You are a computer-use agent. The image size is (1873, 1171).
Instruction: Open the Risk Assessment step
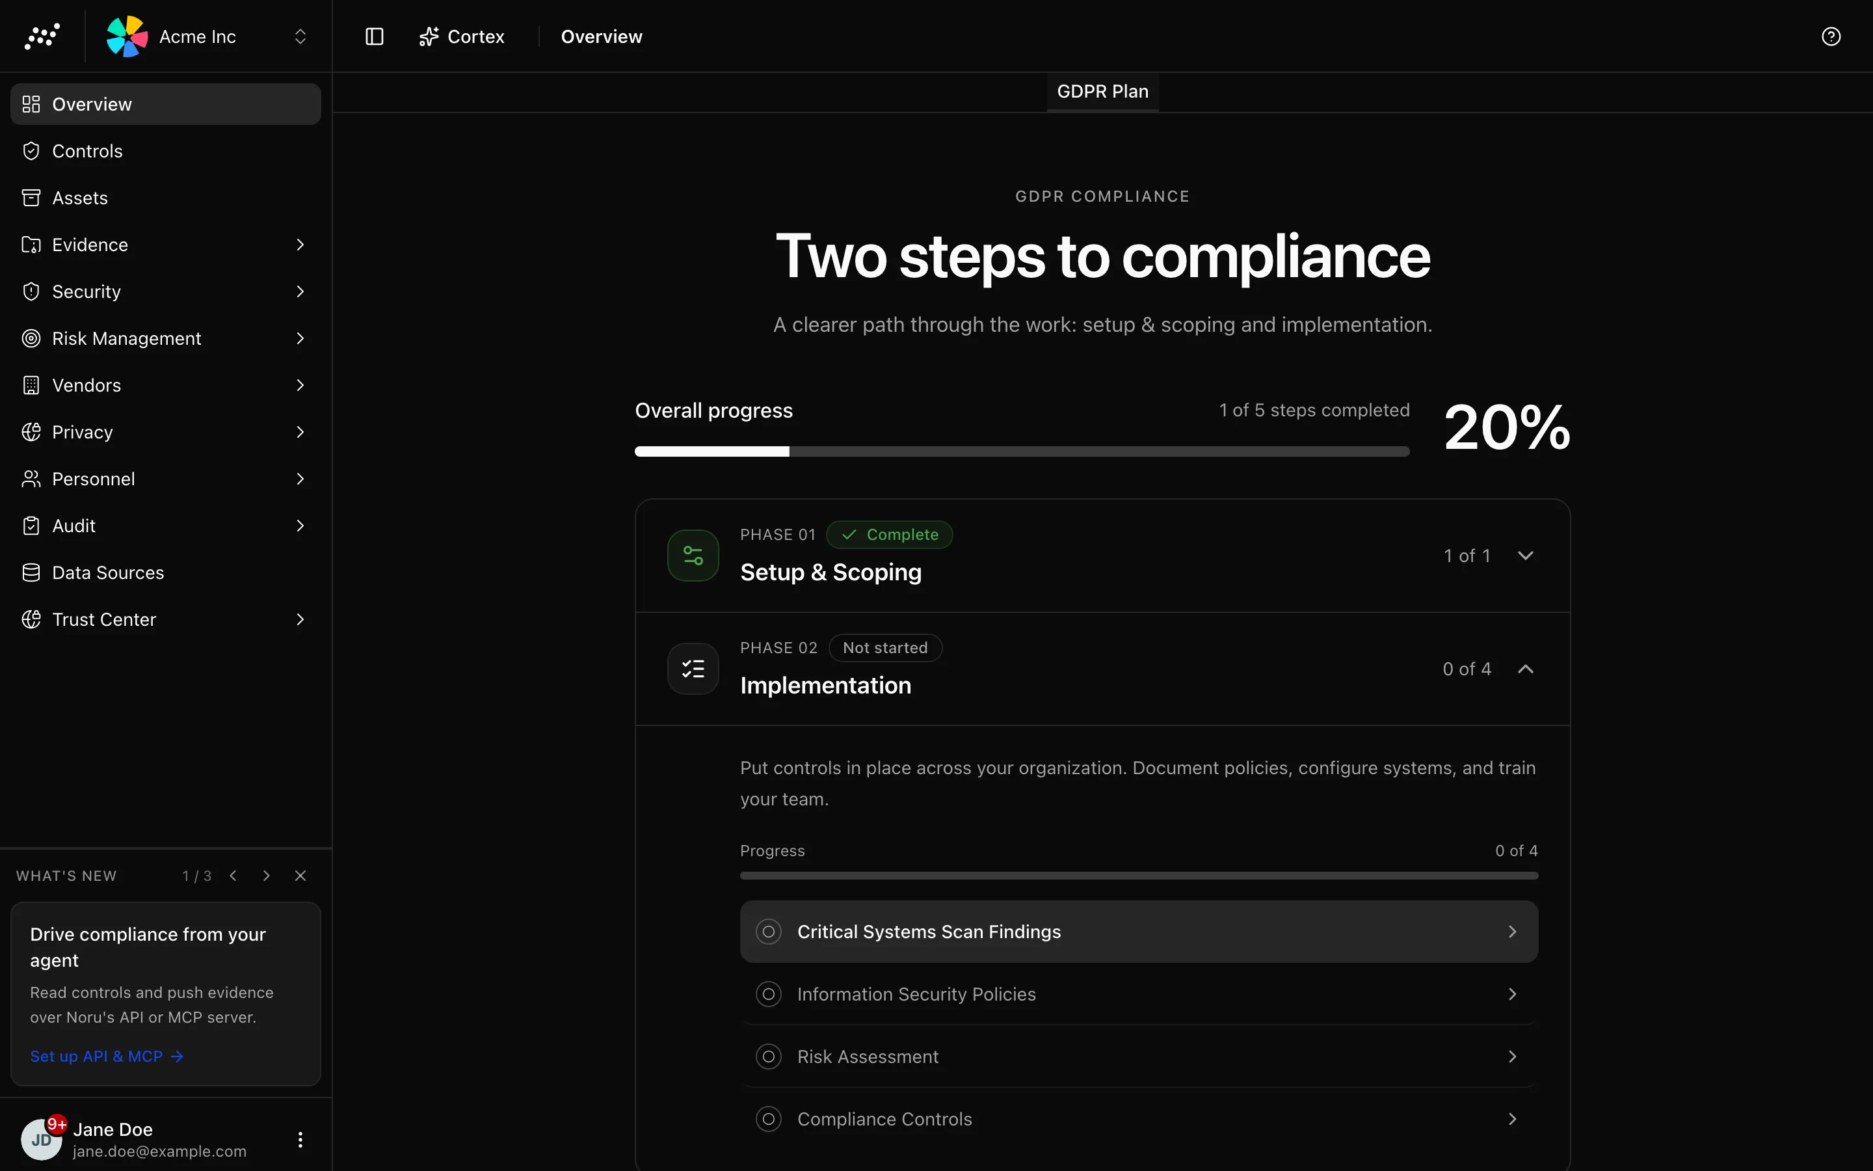pyautogui.click(x=1139, y=1057)
